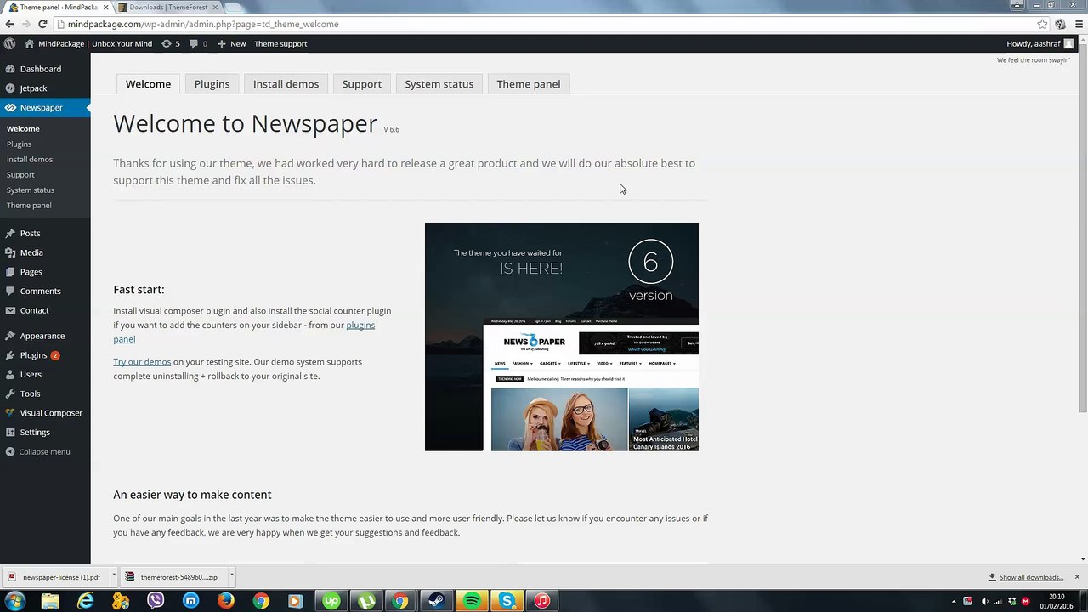This screenshot has height=612, width=1088.
Task: Open Appearance in the sidebar
Action: tap(42, 336)
